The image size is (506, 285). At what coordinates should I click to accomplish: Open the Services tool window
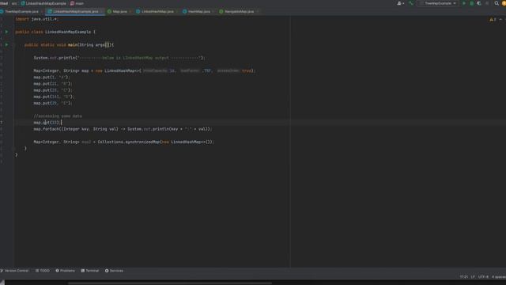(x=114, y=271)
